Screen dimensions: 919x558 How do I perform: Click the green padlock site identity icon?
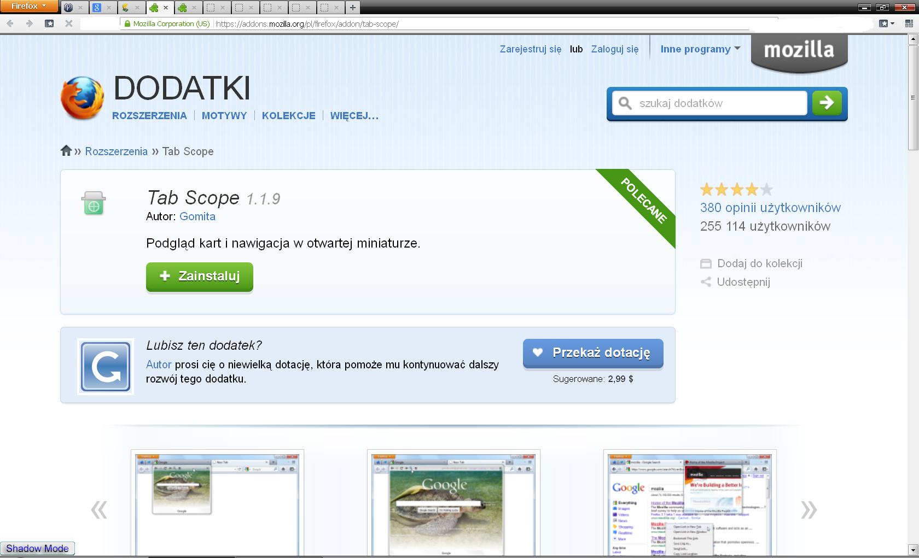coord(127,24)
